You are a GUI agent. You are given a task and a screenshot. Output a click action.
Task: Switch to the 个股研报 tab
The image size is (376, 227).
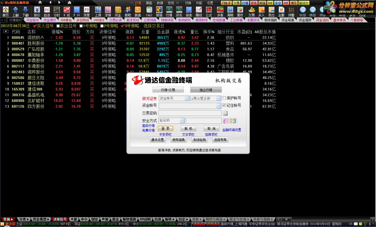357,20
